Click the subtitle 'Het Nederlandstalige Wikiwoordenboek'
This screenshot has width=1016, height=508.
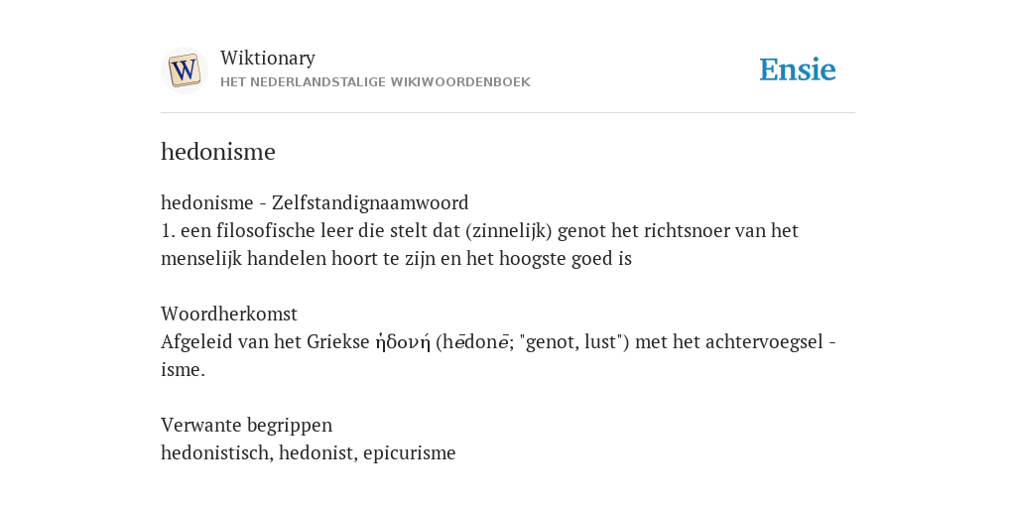tap(375, 82)
